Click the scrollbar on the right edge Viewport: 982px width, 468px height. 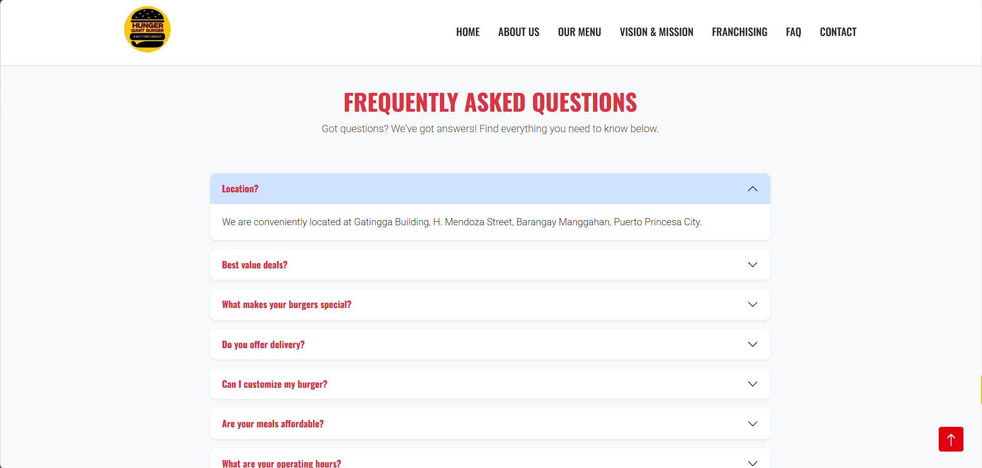point(980,389)
